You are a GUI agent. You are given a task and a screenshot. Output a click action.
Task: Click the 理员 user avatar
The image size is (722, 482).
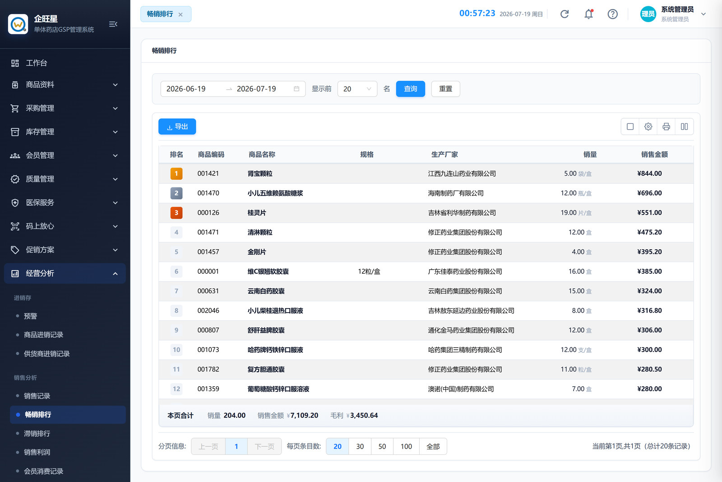pos(648,14)
